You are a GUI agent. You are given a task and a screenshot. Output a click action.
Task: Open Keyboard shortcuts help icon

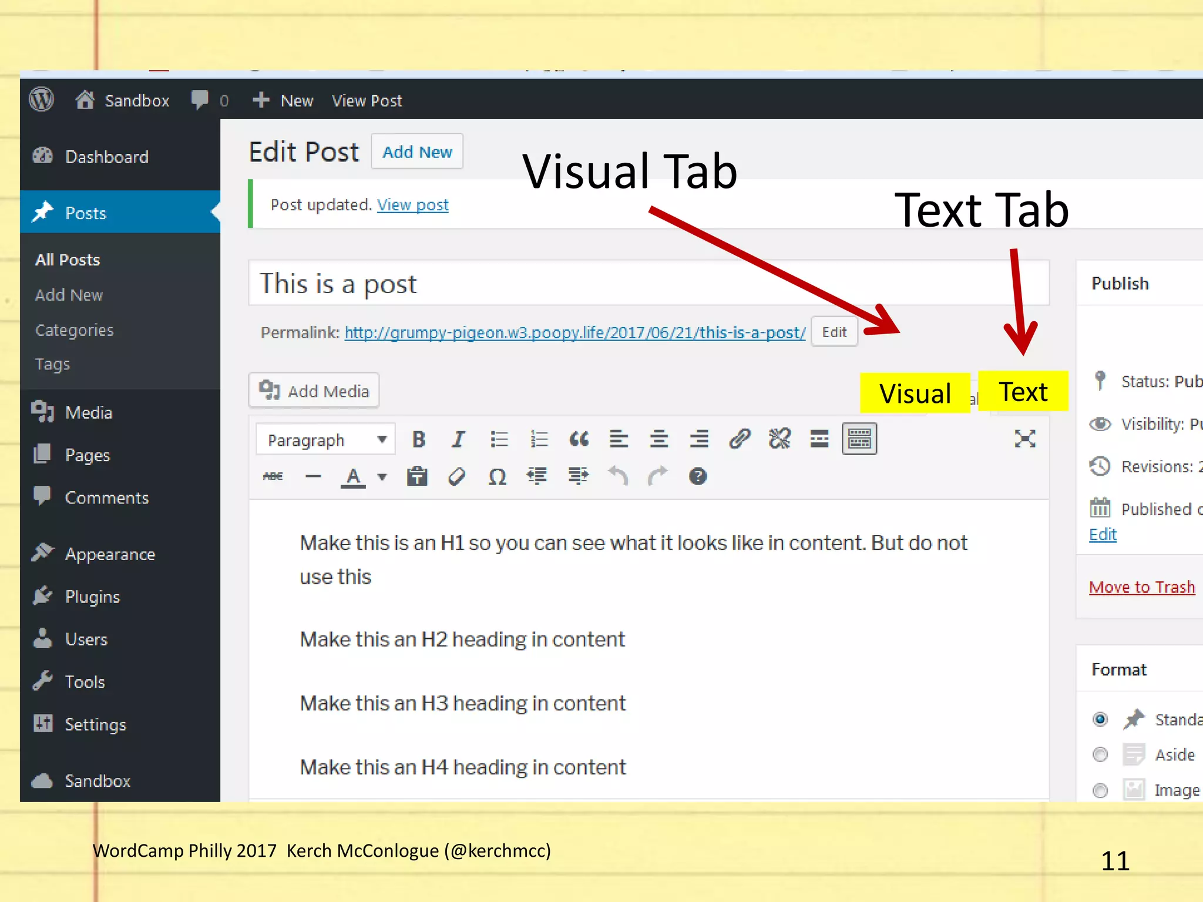[698, 476]
